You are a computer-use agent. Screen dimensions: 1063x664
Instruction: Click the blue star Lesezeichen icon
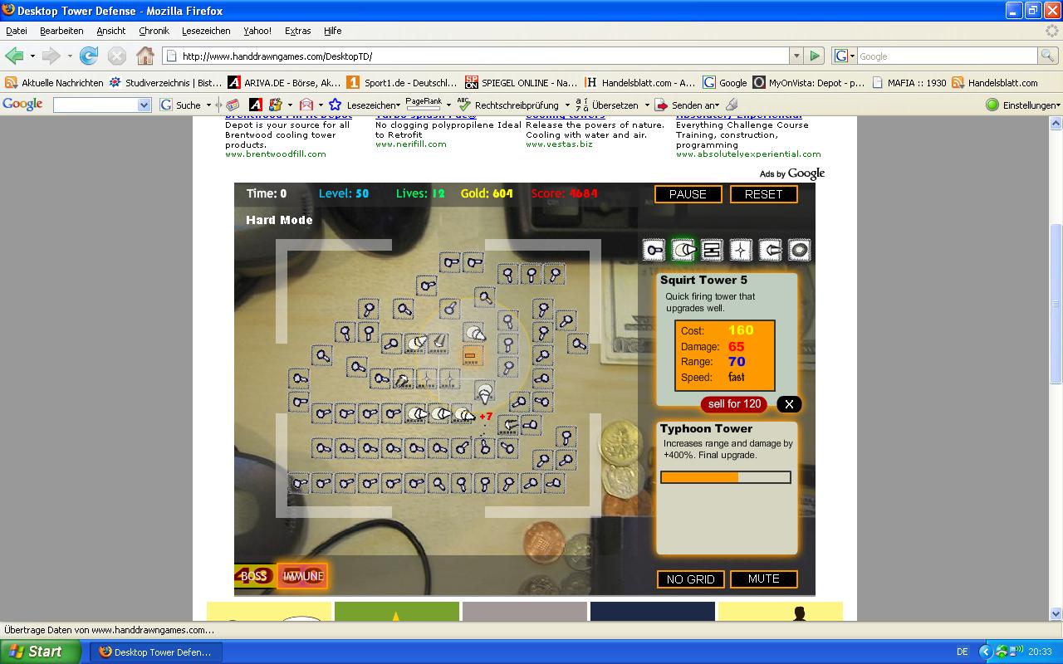(336, 105)
